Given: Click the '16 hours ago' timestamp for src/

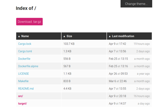Looking at the screenshot, I should 142,96.
